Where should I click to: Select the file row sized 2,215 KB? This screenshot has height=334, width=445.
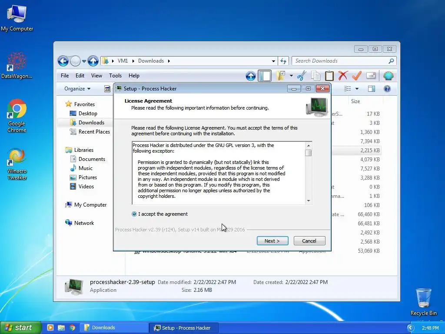pyautogui.click(x=356, y=150)
